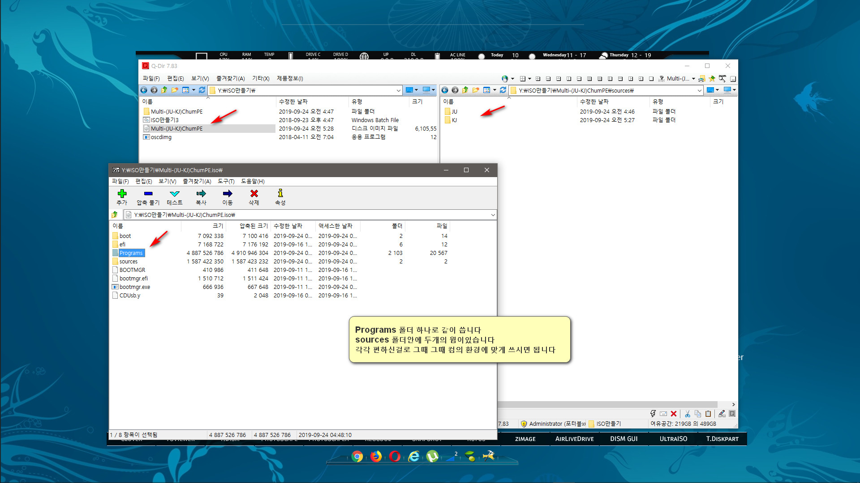Expand the right Q-Dir pane address dropdown
This screenshot has width=860, height=483.
[699, 90]
